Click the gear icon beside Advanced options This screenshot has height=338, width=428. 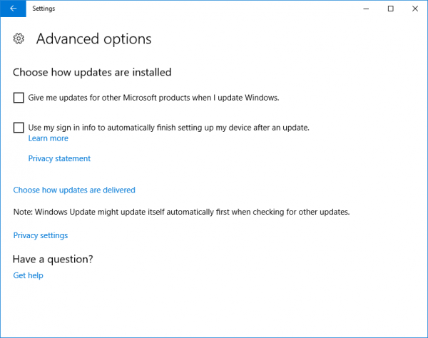point(19,39)
